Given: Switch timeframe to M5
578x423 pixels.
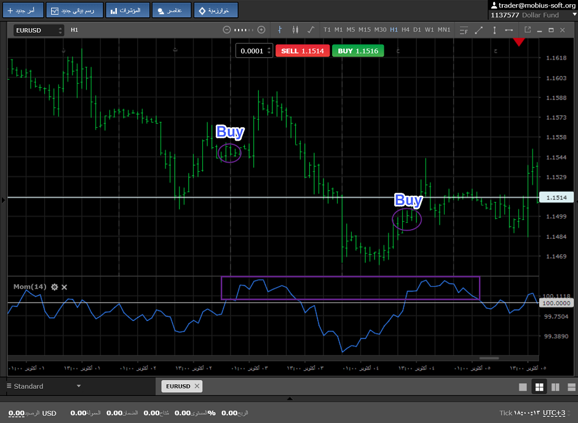Looking at the screenshot, I should (350, 30).
